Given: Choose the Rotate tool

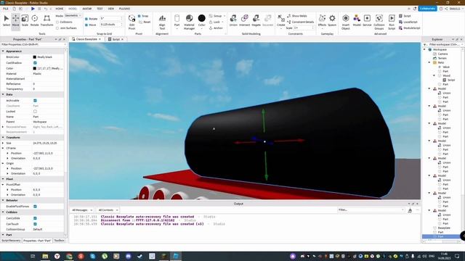Looking at the screenshot, I should 34,21.
